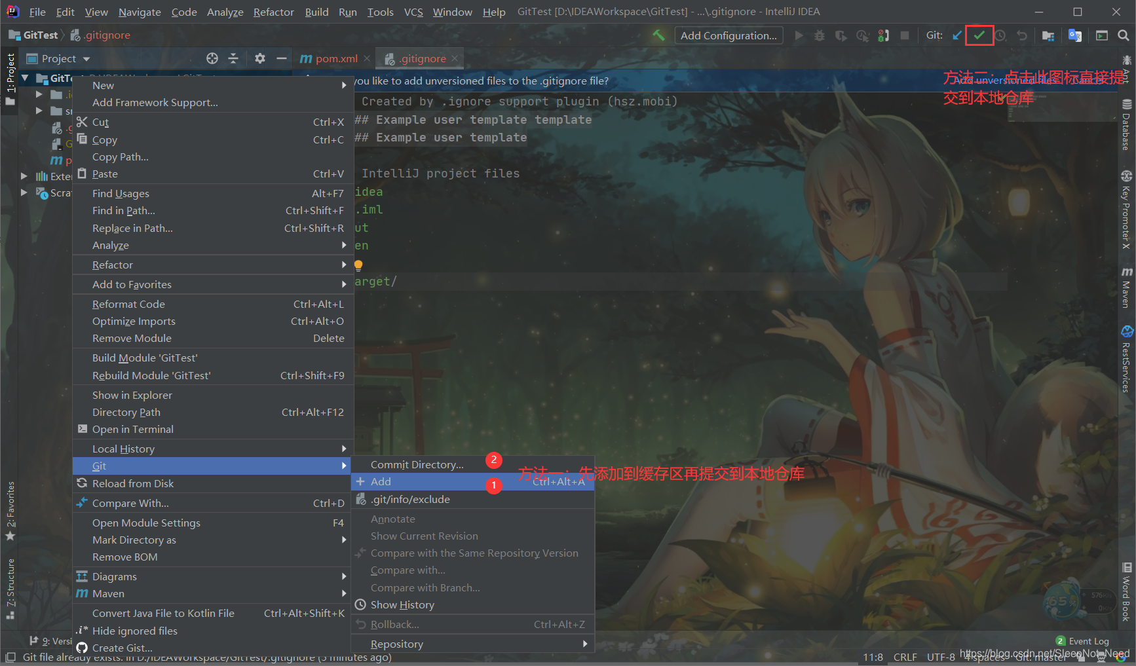Open Project panel gear settings
This screenshot has width=1136, height=666.
coord(260,58)
